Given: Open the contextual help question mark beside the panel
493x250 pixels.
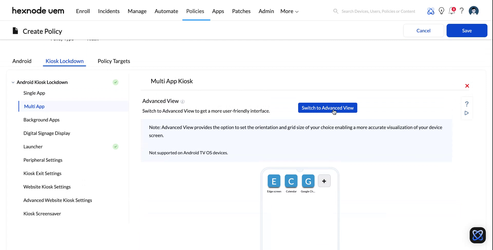Looking at the screenshot, I should (x=467, y=104).
